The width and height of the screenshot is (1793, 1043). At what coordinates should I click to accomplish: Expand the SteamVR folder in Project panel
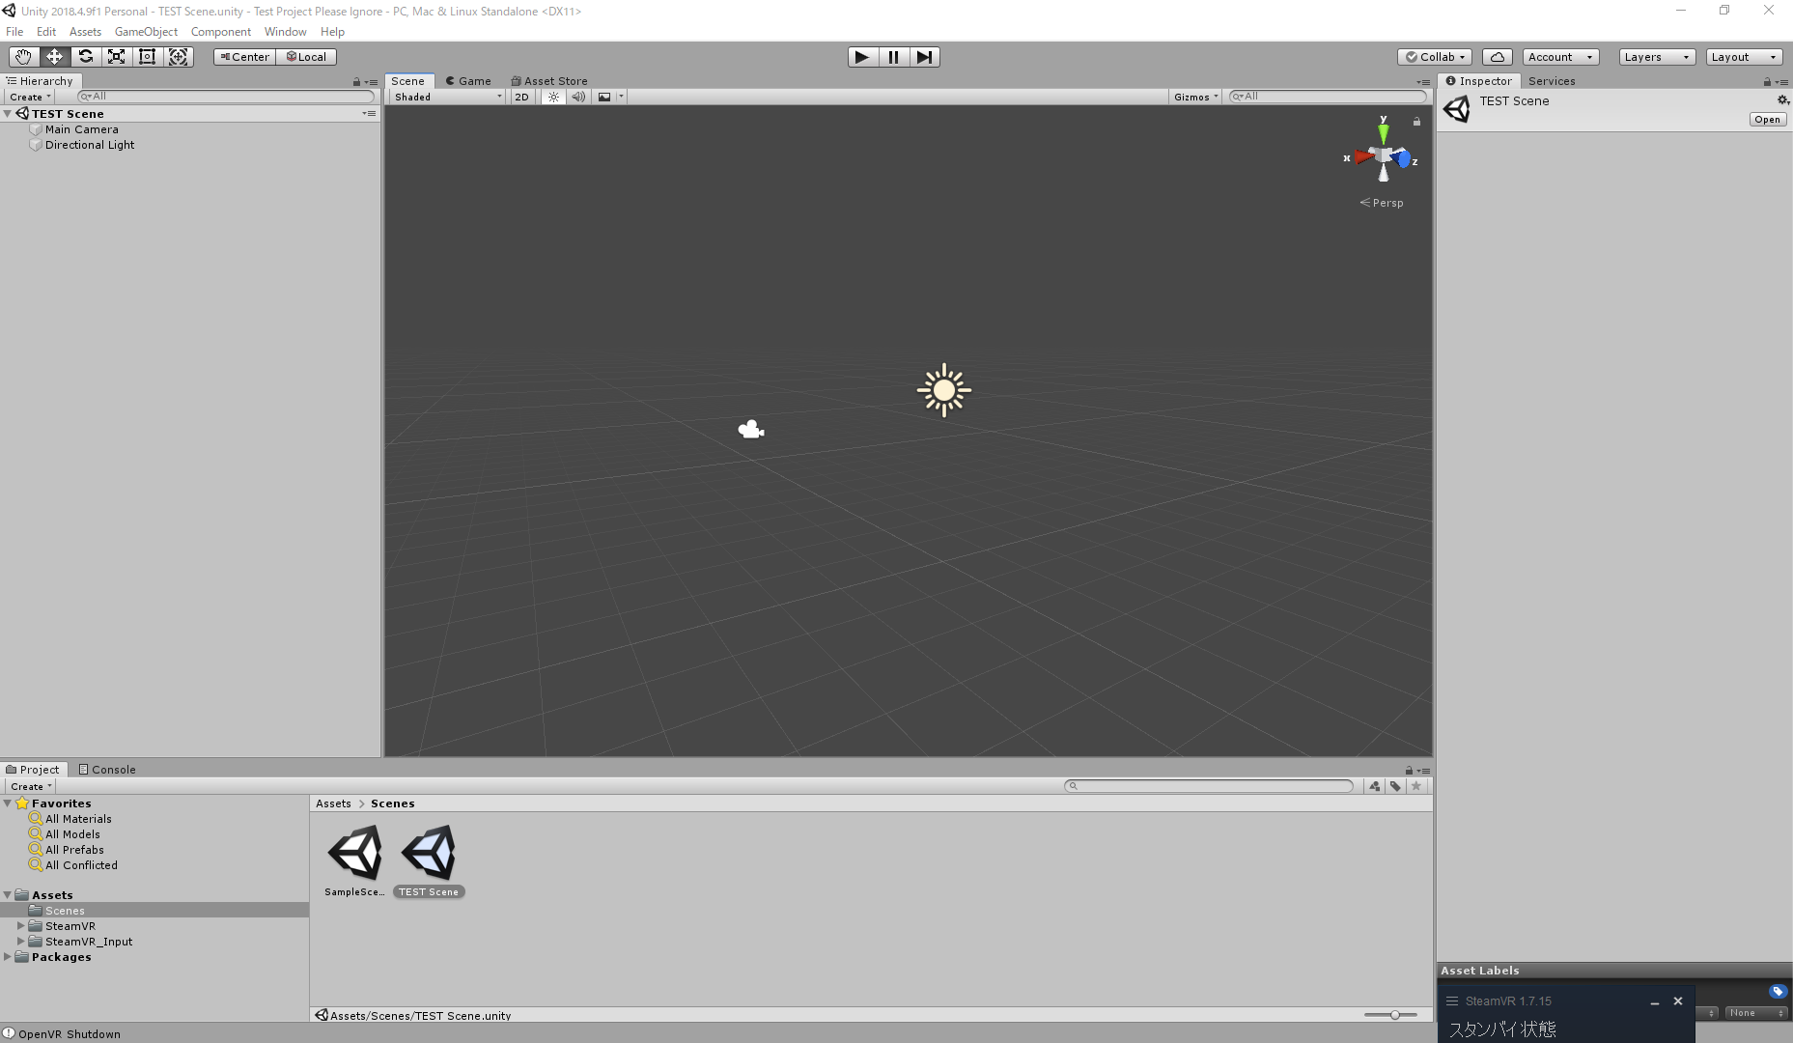pyautogui.click(x=21, y=925)
